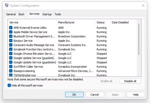Screen dimensions: 150x103
Task: Select Google Update Service (gupdatem) name
Action: [x=35, y=62]
